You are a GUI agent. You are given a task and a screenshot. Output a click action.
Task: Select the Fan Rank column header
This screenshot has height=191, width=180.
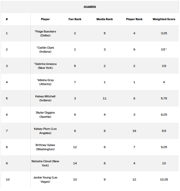click(75, 19)
